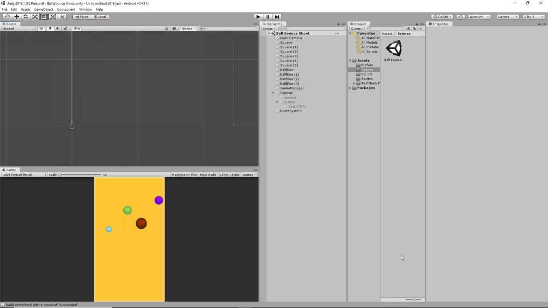Open the GameObject menu
This screenshot has height=308, width=548.
tap(44, 9)
